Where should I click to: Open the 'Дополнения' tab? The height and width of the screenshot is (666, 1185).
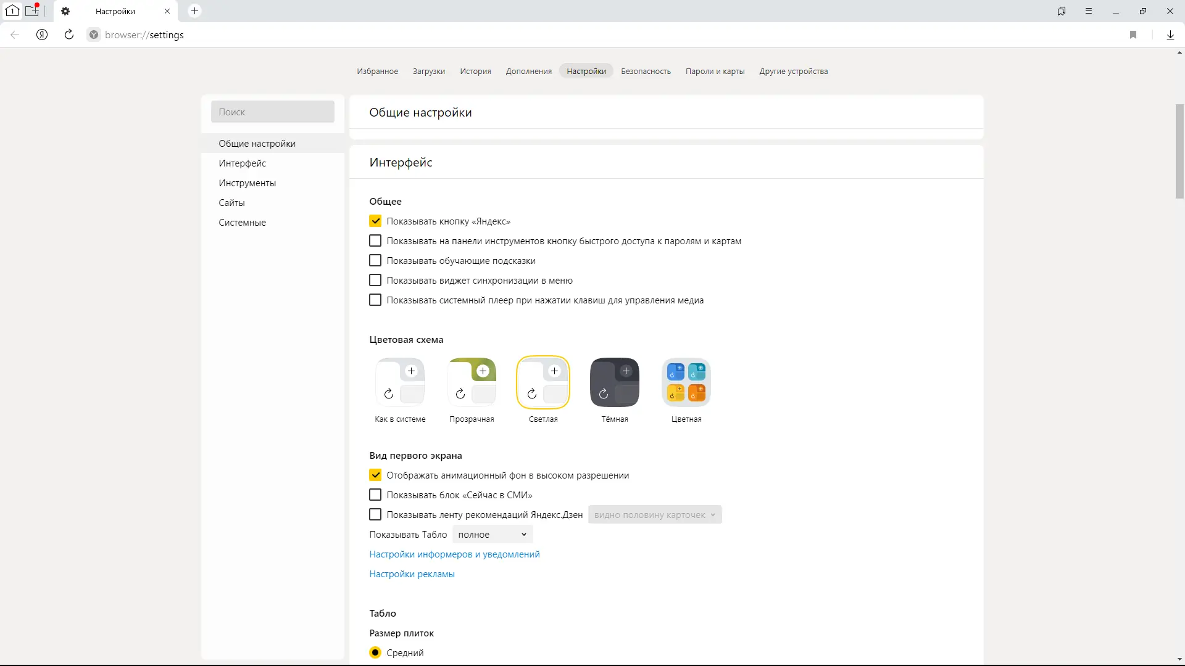[x=528, y=71]
